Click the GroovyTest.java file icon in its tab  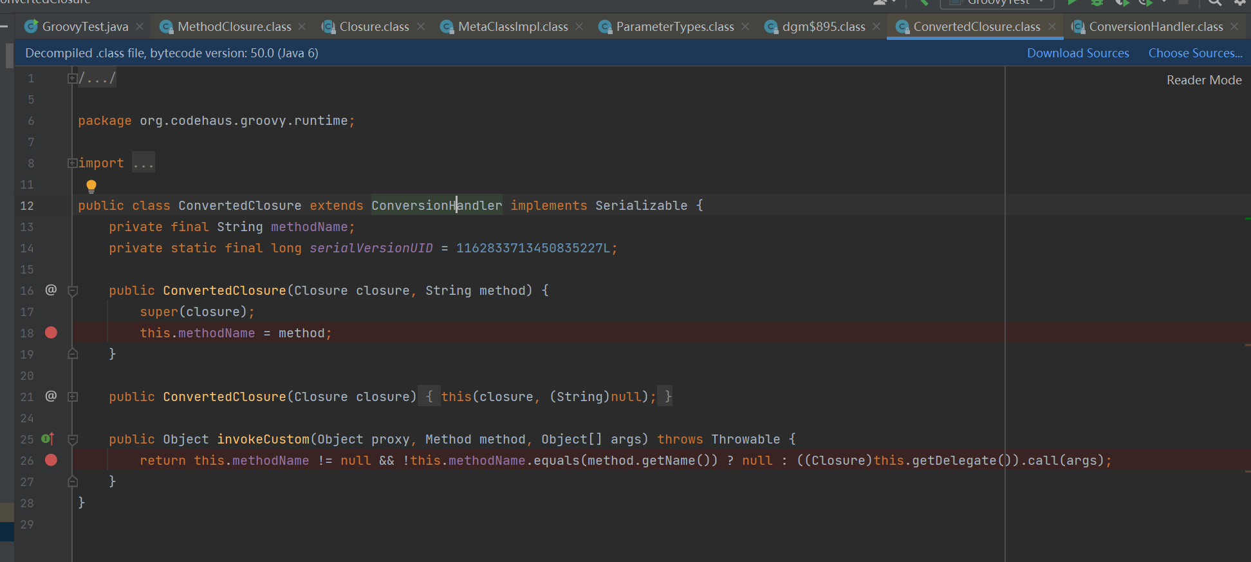[x=31, y=26]
